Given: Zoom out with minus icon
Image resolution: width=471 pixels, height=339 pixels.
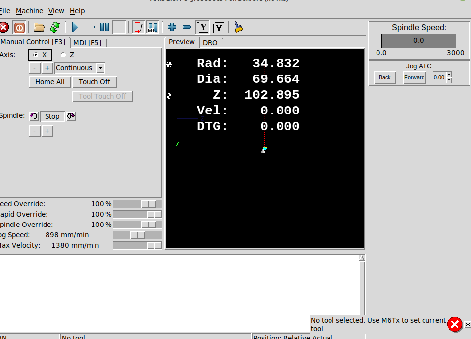Looking at the screenshot, I should click(187, 27).
